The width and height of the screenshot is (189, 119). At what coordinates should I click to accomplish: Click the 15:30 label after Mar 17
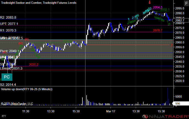(161, 111)
